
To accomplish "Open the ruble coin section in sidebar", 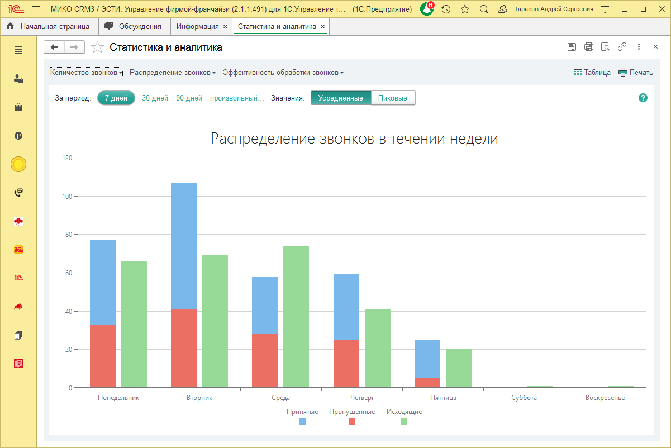I will (x=18, y=136).
